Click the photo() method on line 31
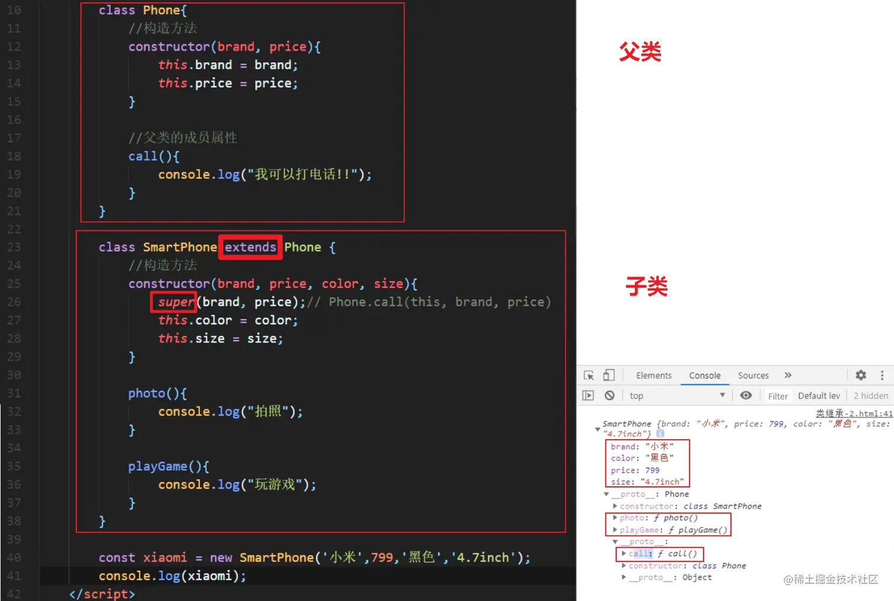 157,393
